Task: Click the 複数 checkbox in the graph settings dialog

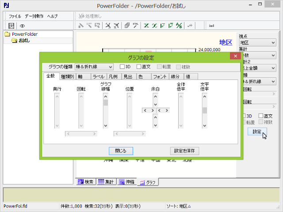Action: (x=178, y=67)
